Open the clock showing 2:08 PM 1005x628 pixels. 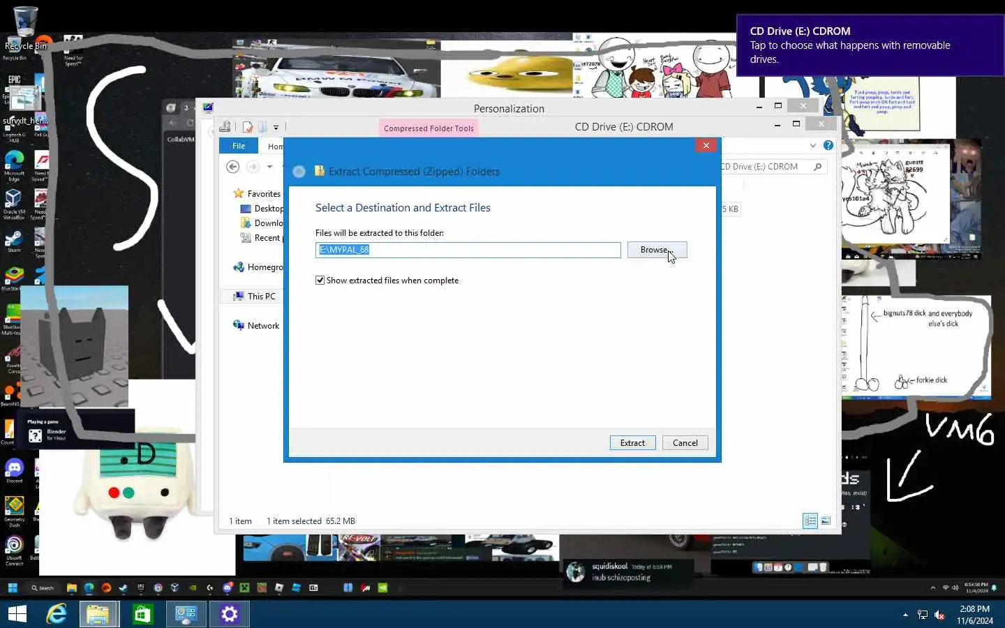pyautogui.click(x=974, y=615)
